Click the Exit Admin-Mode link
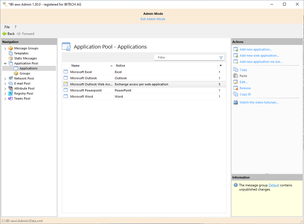Screen dimensions: 304x224 pyautogui.click(x=153, y=19)
